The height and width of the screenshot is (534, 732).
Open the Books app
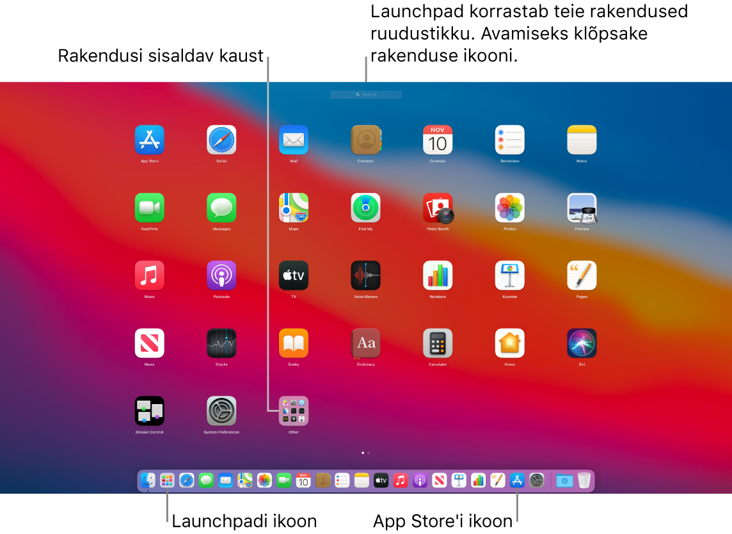[294, 343]
